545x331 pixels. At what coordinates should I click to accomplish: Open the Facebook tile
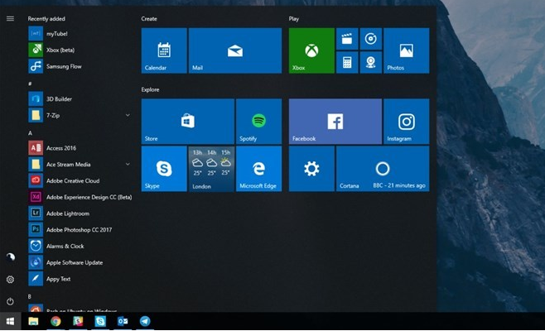[335, 121]
